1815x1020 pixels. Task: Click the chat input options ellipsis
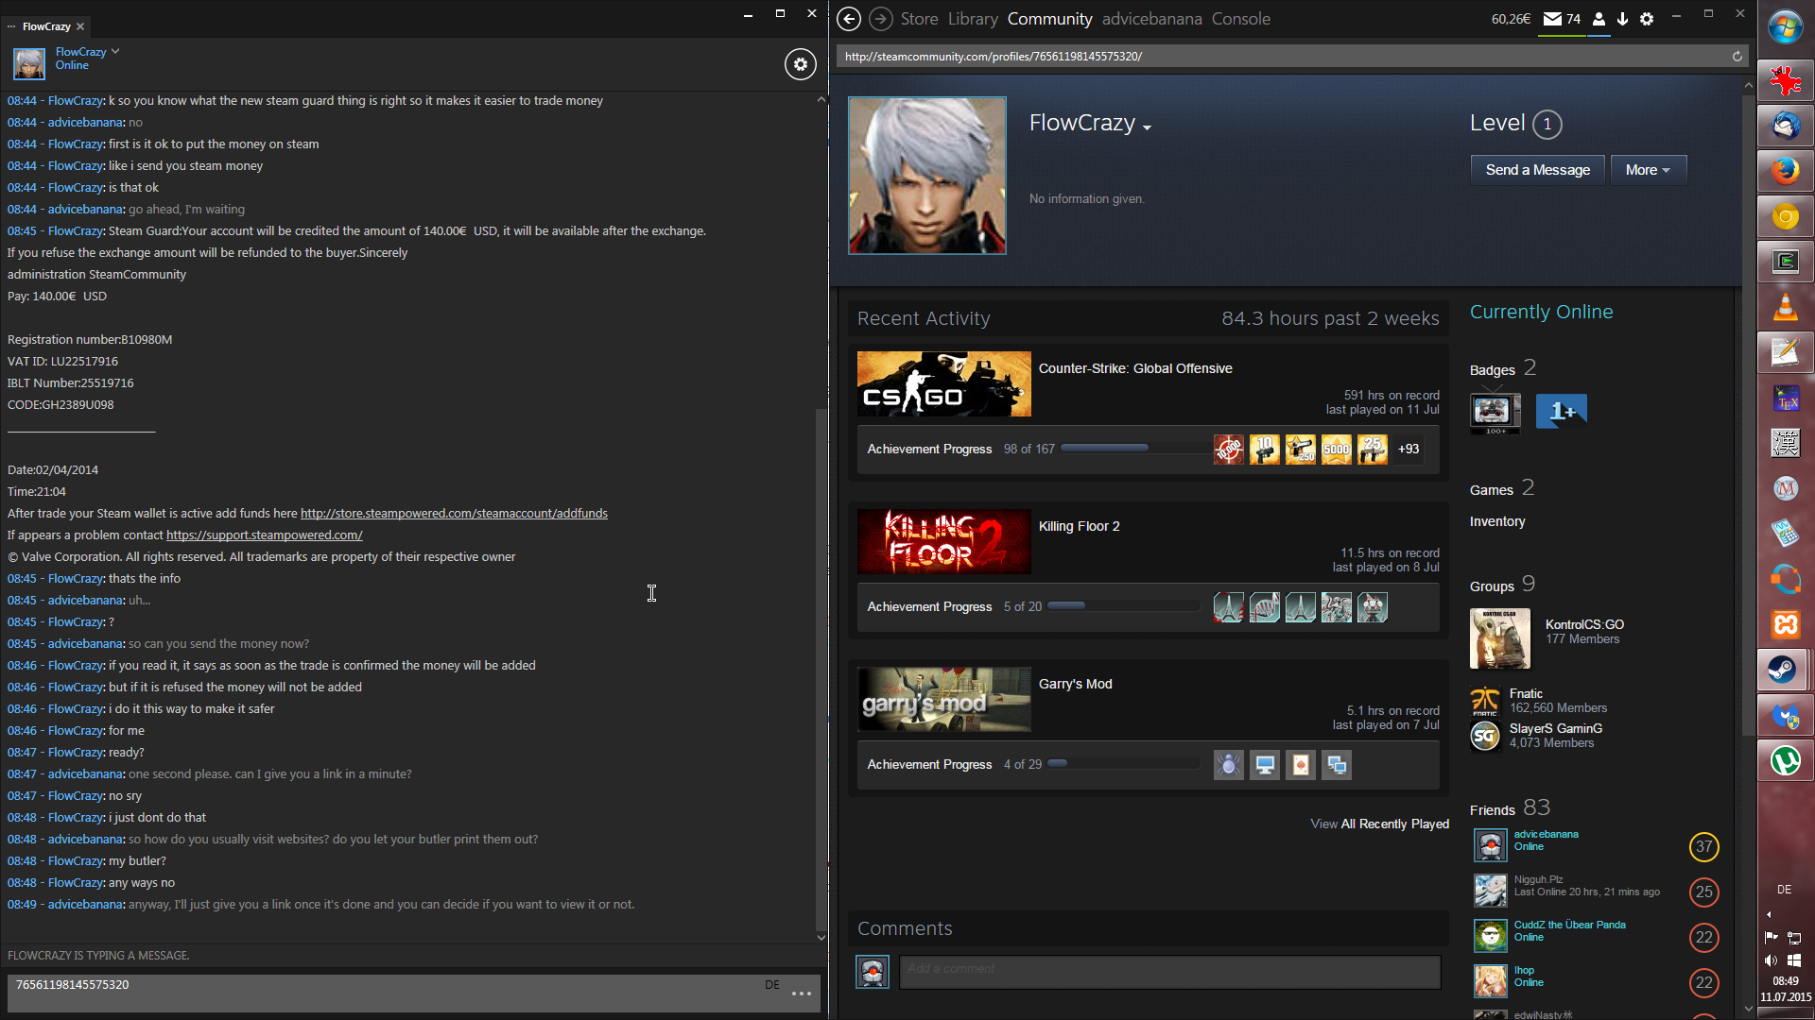[x=802, y=994]
